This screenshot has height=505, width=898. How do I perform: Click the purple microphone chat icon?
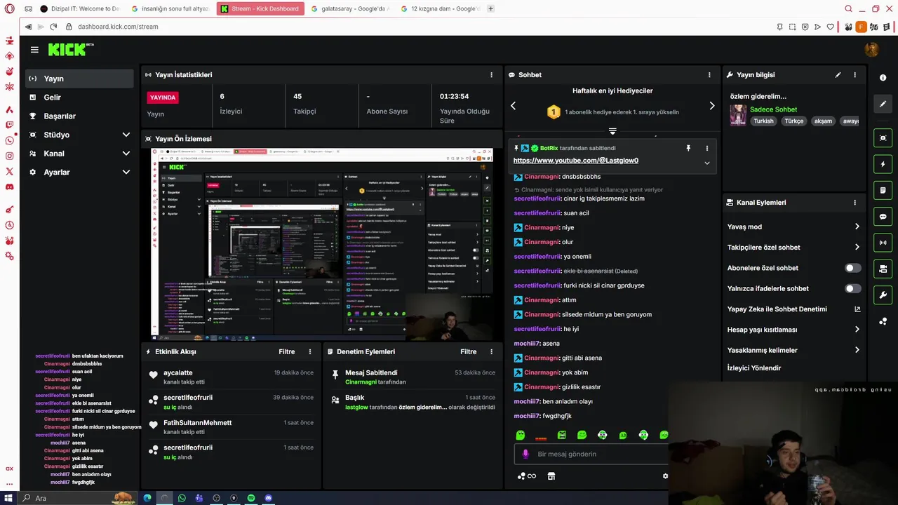[525, 454]
